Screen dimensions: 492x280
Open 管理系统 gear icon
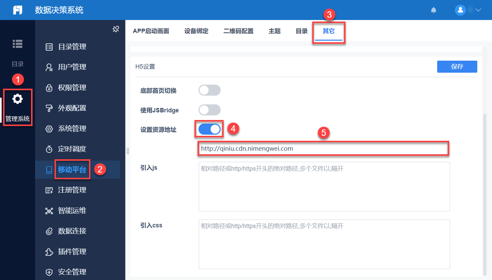(x=17, y=99)
